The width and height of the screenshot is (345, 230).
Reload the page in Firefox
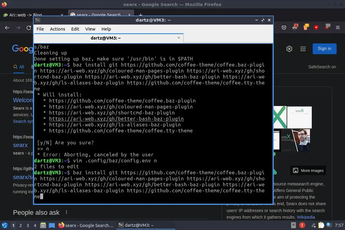coord(29,28)
